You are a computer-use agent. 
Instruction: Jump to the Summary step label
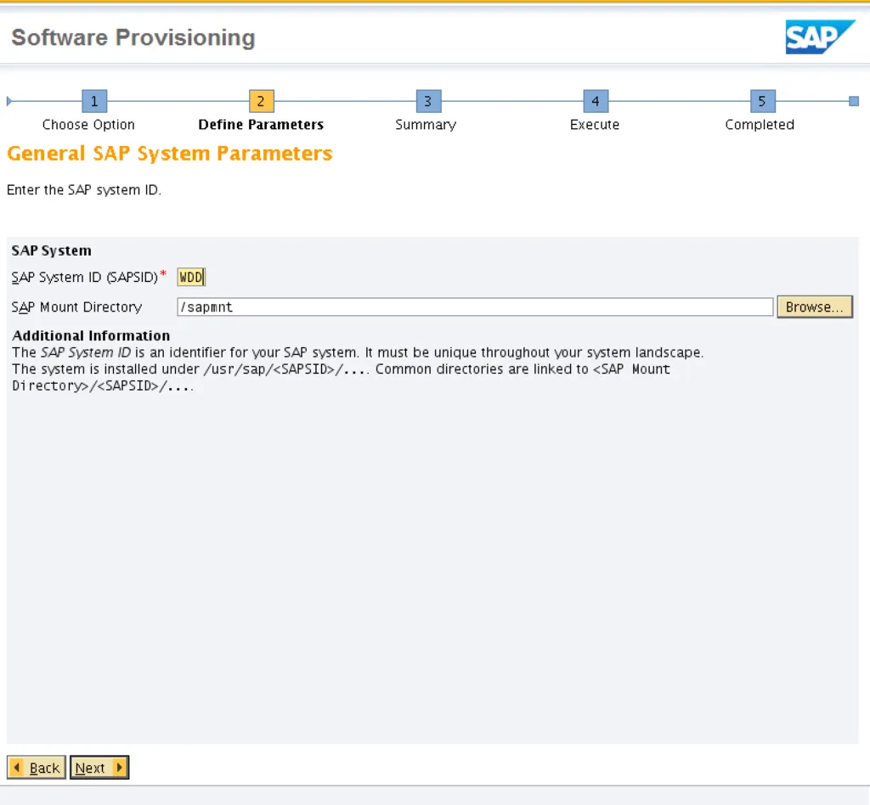tap(426, 125)
